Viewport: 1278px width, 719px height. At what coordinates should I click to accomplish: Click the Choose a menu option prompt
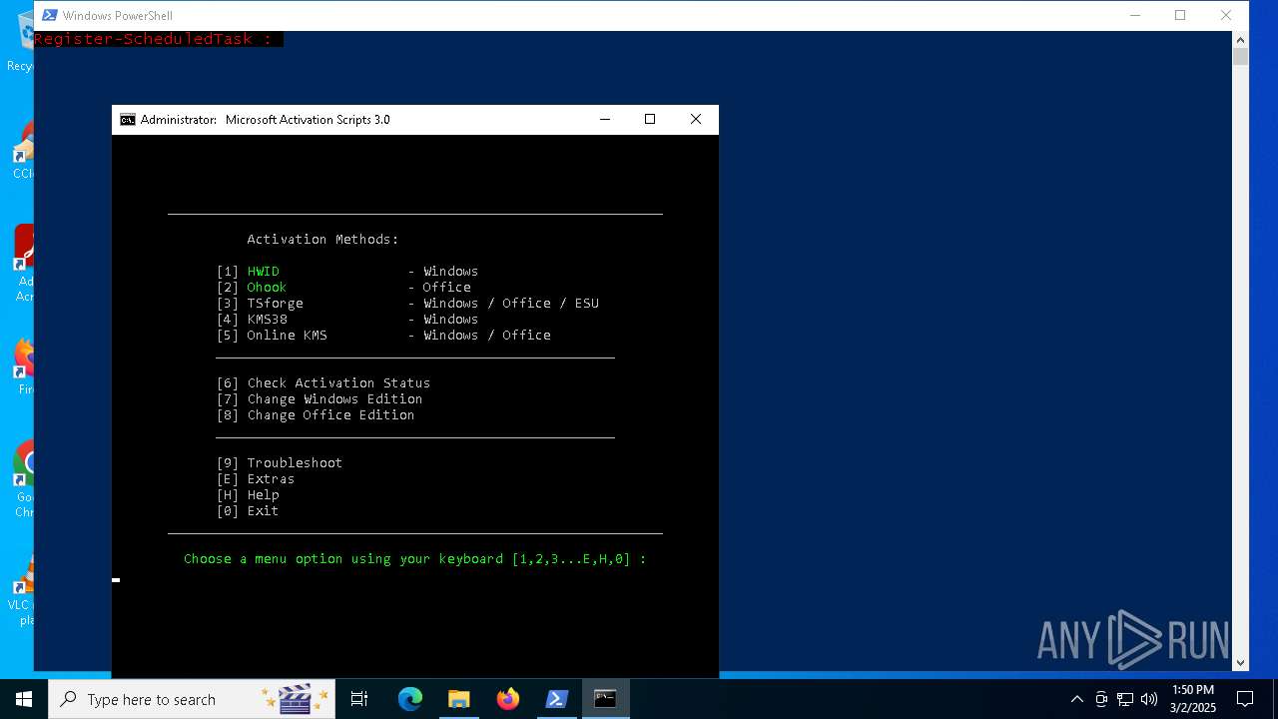tap(415, 559)
